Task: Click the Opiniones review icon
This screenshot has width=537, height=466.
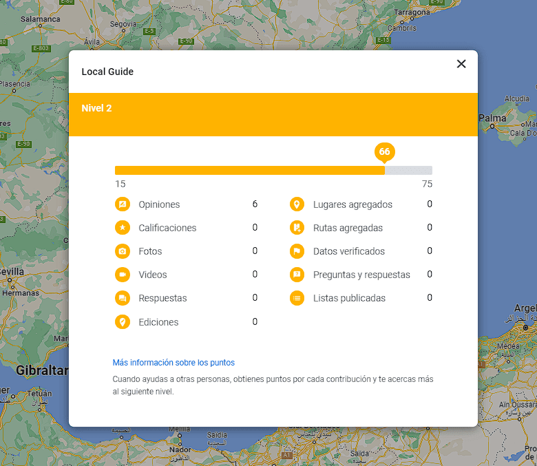Action: [123, 204]
